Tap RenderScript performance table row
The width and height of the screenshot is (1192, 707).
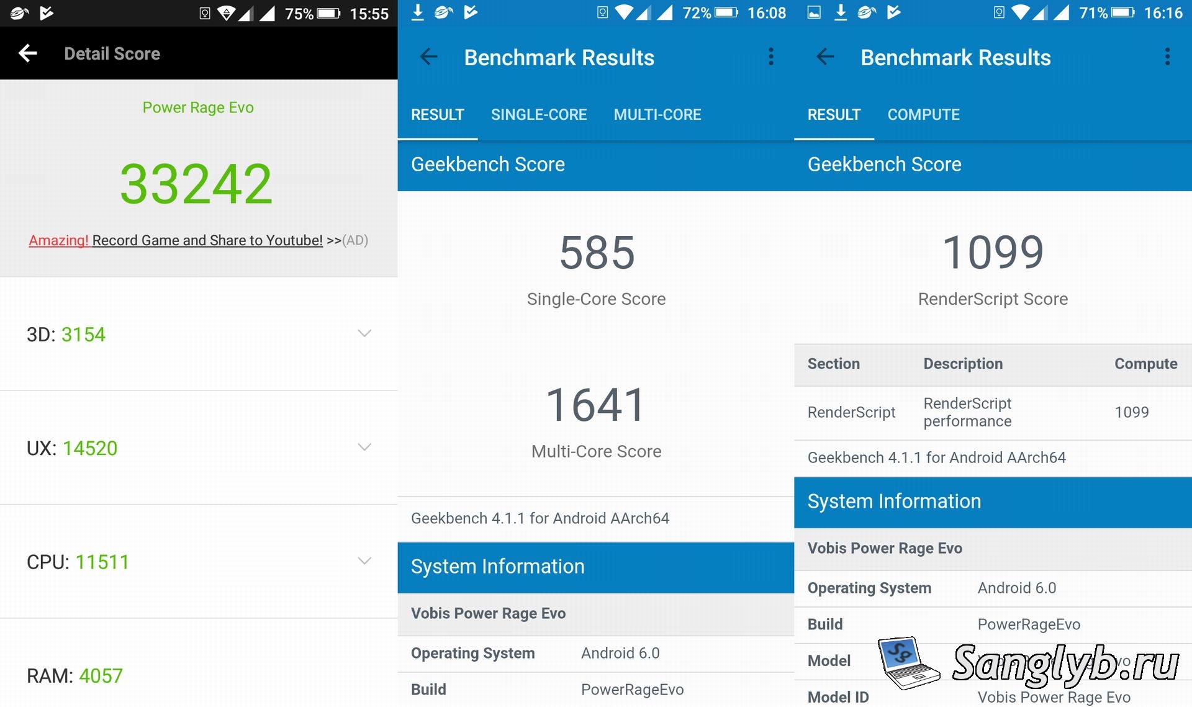pyautogui.click(x=993, y=413)
